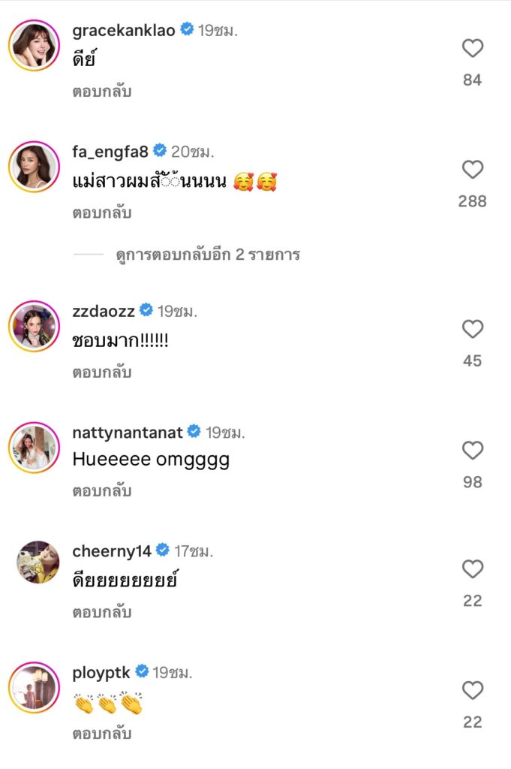Screen dimensions: 511x769
Task: Tap the heart on fa_engfa8's comment
Action: [x=472, y=170]
